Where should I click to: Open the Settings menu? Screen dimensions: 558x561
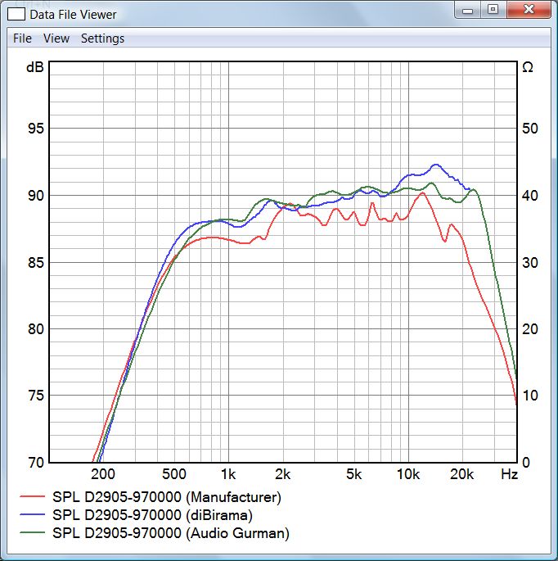coord(102,38)
